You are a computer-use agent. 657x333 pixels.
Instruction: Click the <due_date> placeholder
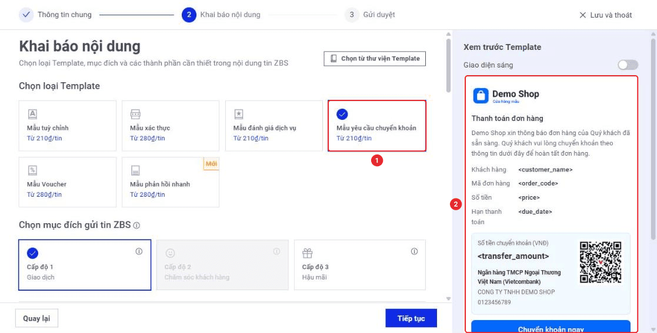click(x=535, y=211)
